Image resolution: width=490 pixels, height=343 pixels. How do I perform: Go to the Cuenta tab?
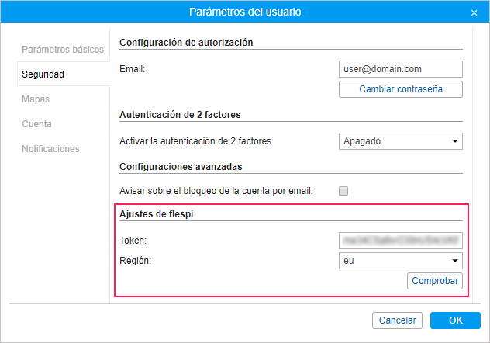37,124
